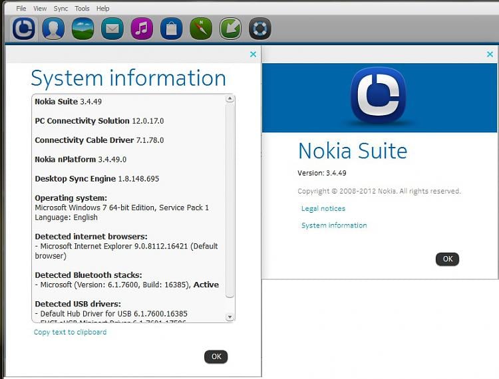Confirm OK in Nokia Suite About dialog
Screen dimensions: 499x379
pyautogui.click(x=448, y=259)
